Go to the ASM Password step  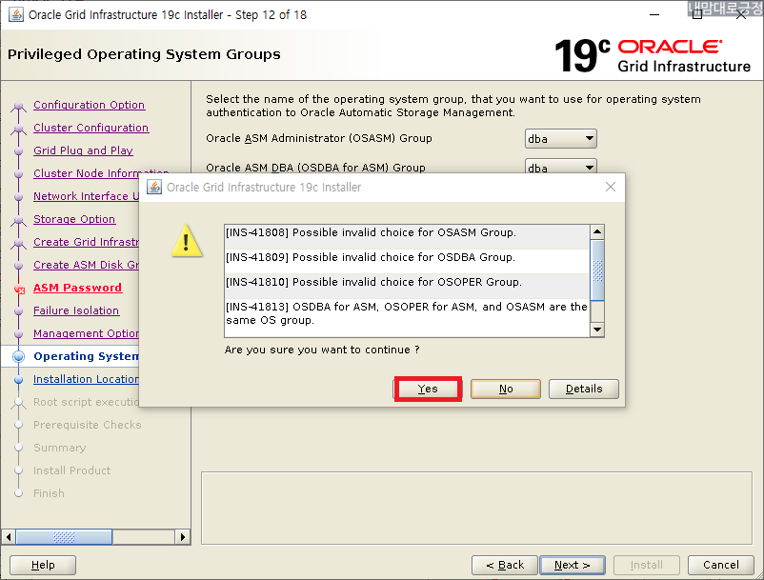[77, 288]
